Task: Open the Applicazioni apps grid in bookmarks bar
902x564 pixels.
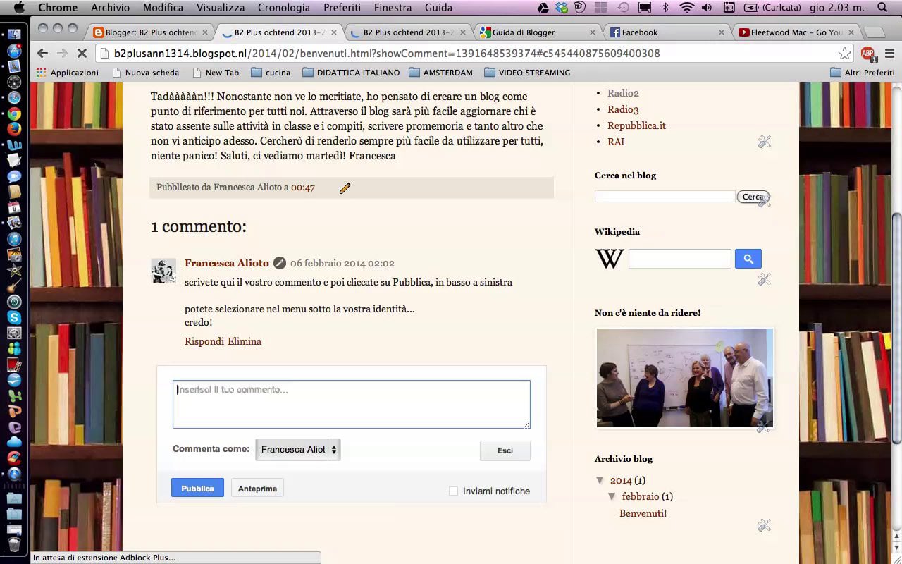Action: (67, 73)
